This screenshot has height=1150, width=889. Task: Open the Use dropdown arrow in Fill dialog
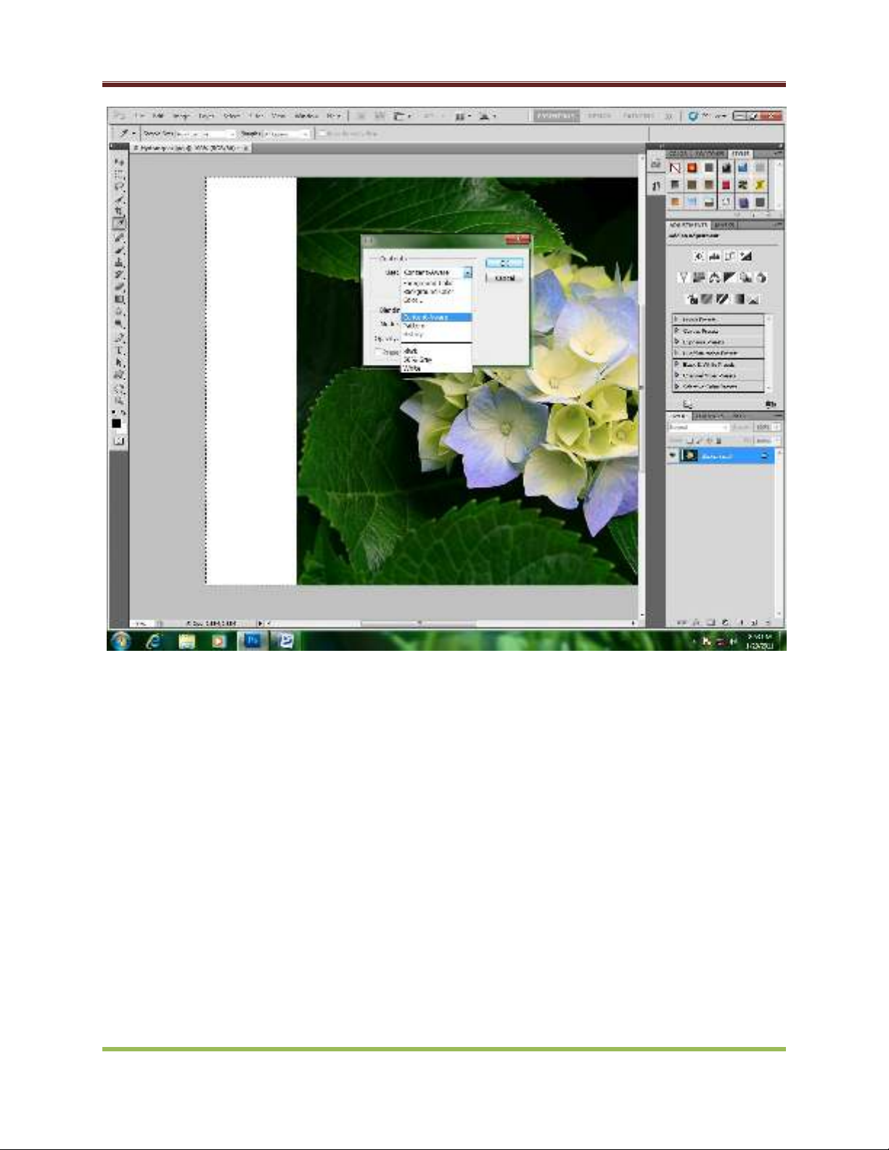[467, 273]
